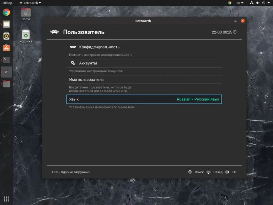Click the OK gamepad button icon

[227, 172]
